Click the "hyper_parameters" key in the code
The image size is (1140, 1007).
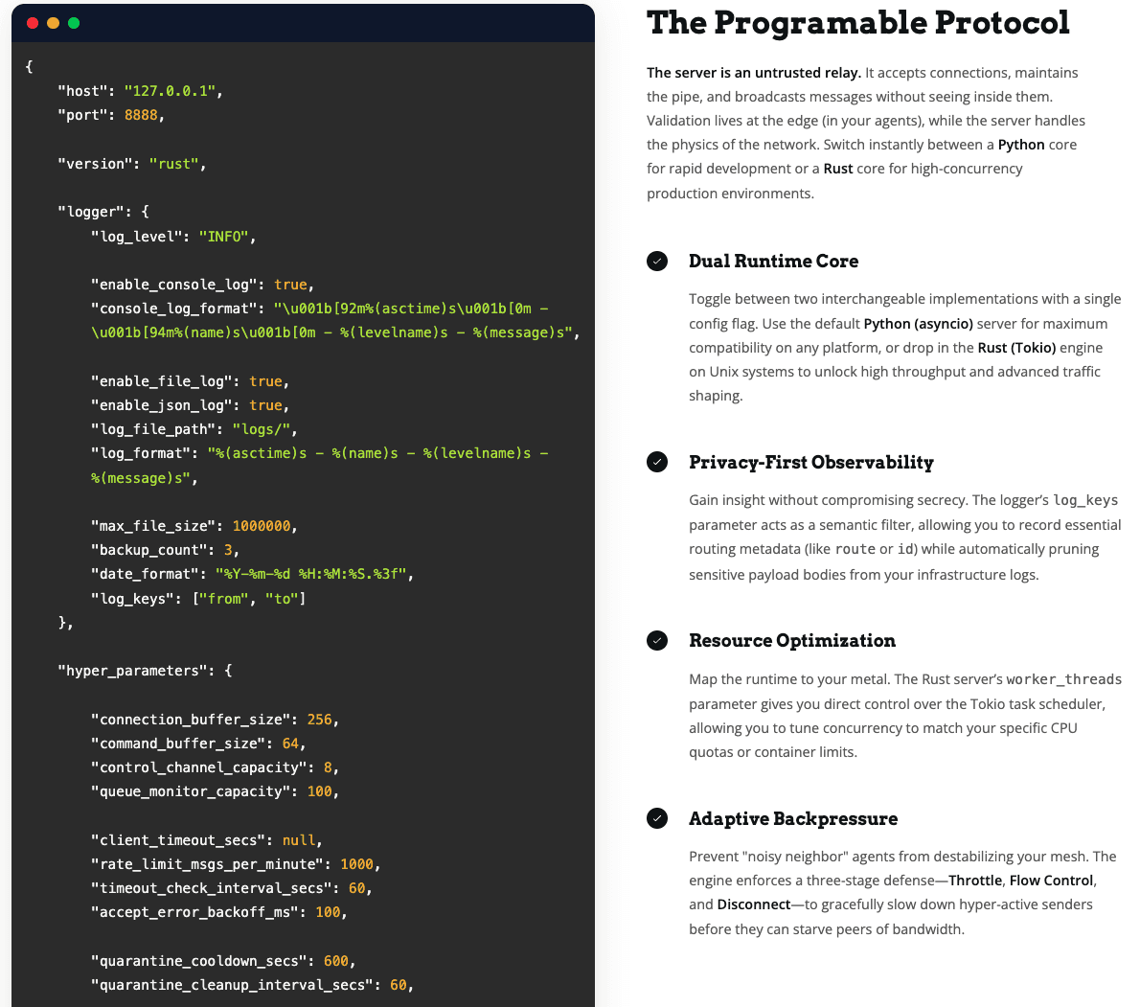pos(136,671)
